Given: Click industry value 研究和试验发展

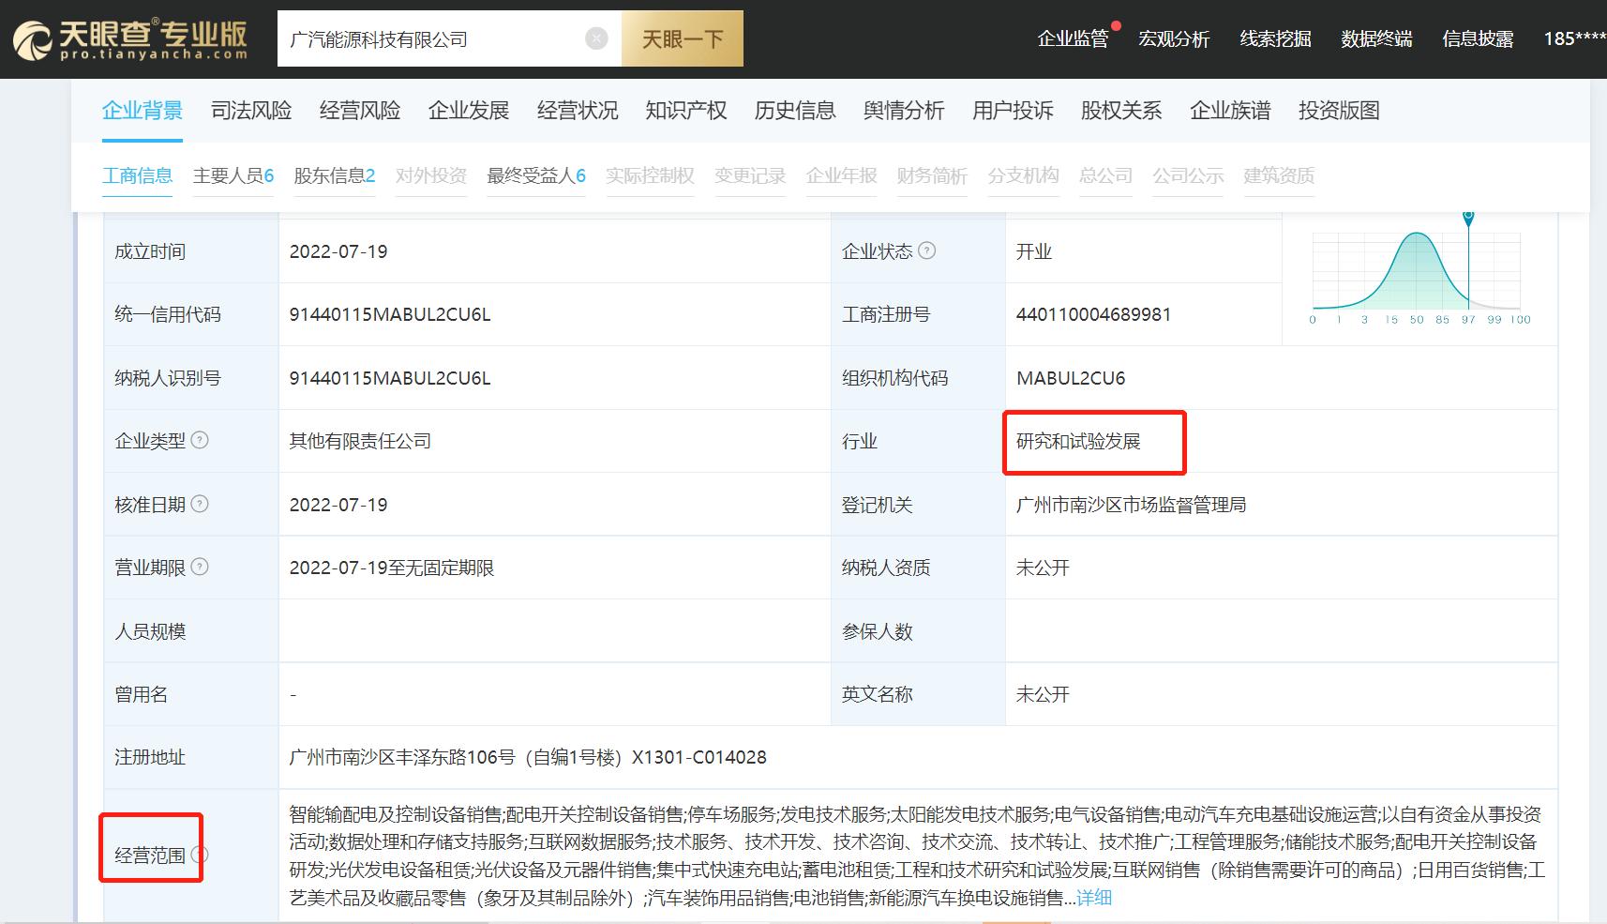Looking at the screenshot, I should (x=1078, y=441).
